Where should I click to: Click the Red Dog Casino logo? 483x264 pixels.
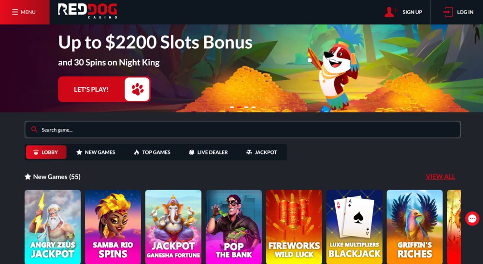(87, 11)
